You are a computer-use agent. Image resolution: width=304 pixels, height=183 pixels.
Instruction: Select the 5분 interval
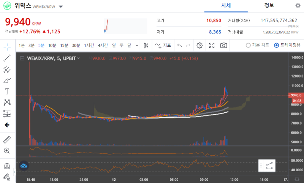click(x=41, y=46)
